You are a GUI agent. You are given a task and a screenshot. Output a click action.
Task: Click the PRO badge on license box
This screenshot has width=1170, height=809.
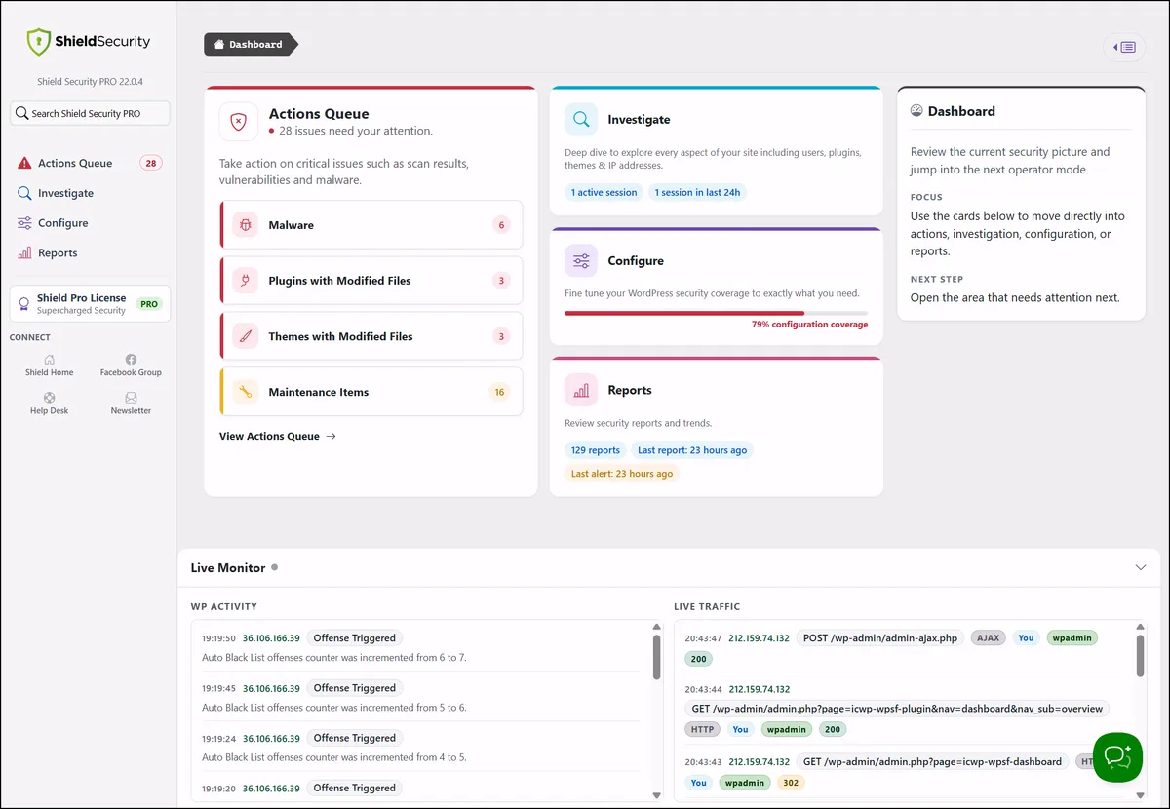point(148,304)
